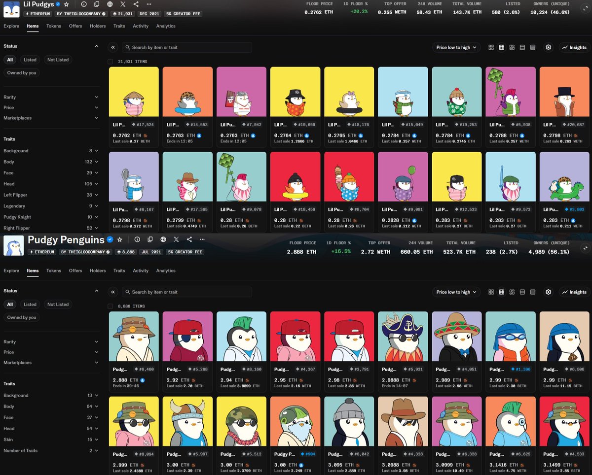Focus the Lil Pudgys item search field
The height and width of the screenshot is (475, 592).
tap(187, 47)
